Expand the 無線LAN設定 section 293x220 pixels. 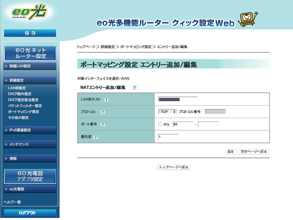click(30, 66)
